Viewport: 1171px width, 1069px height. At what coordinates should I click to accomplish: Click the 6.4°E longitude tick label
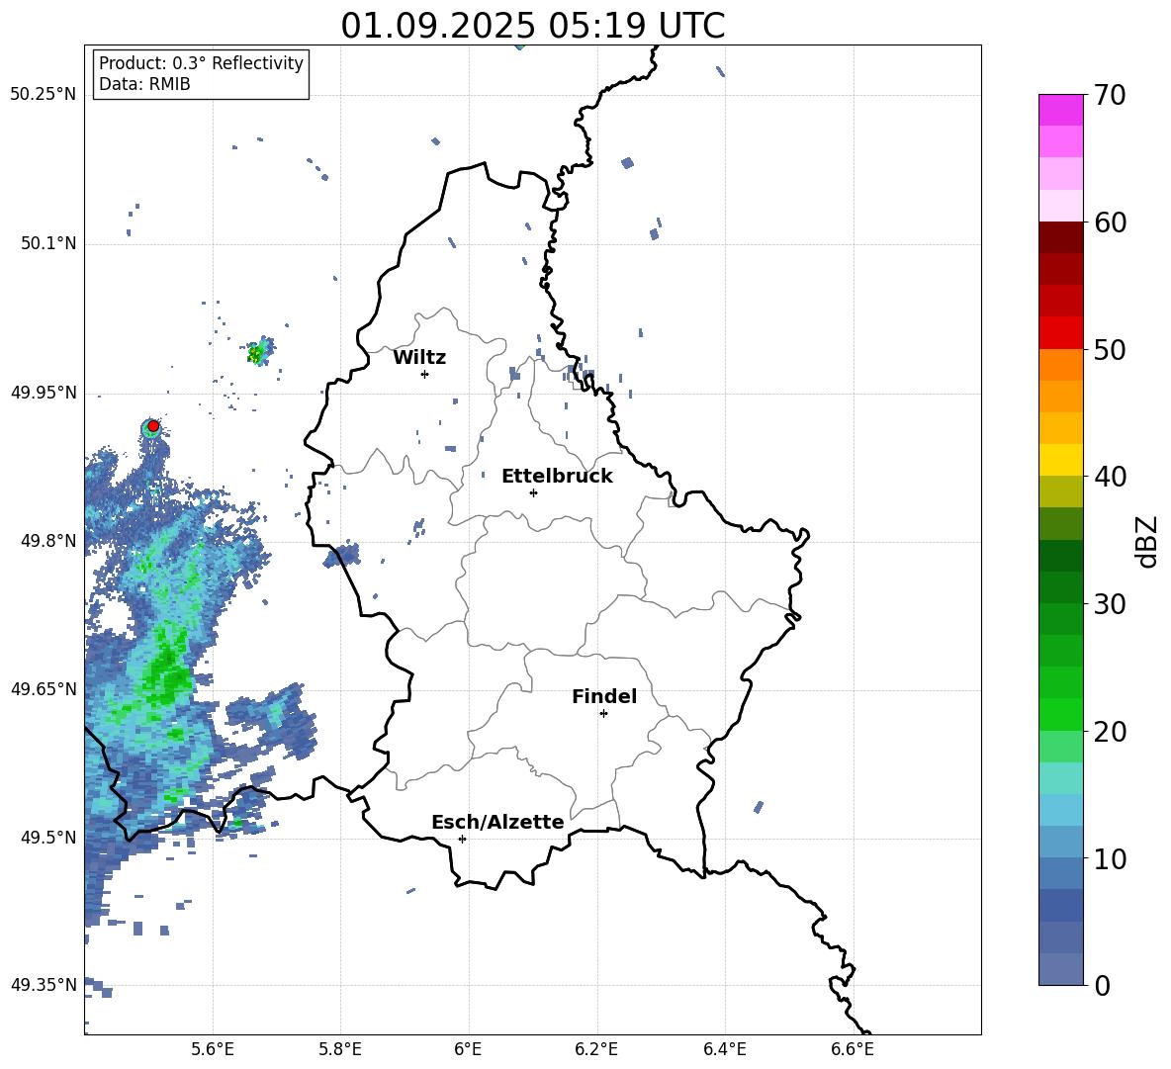coord(724,1049)
